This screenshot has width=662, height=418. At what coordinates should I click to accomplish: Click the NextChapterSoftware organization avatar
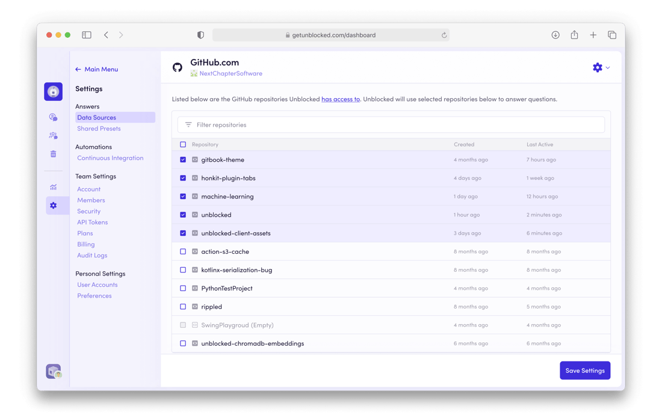pos(194,73)
